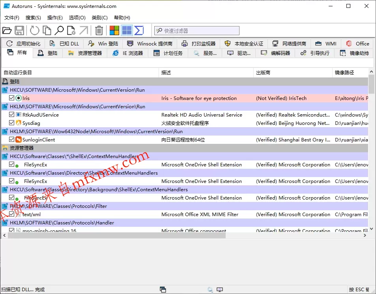
Task: Click the Open folder toolbar icon
Action: pyautogui.click(x=7, y=30)
